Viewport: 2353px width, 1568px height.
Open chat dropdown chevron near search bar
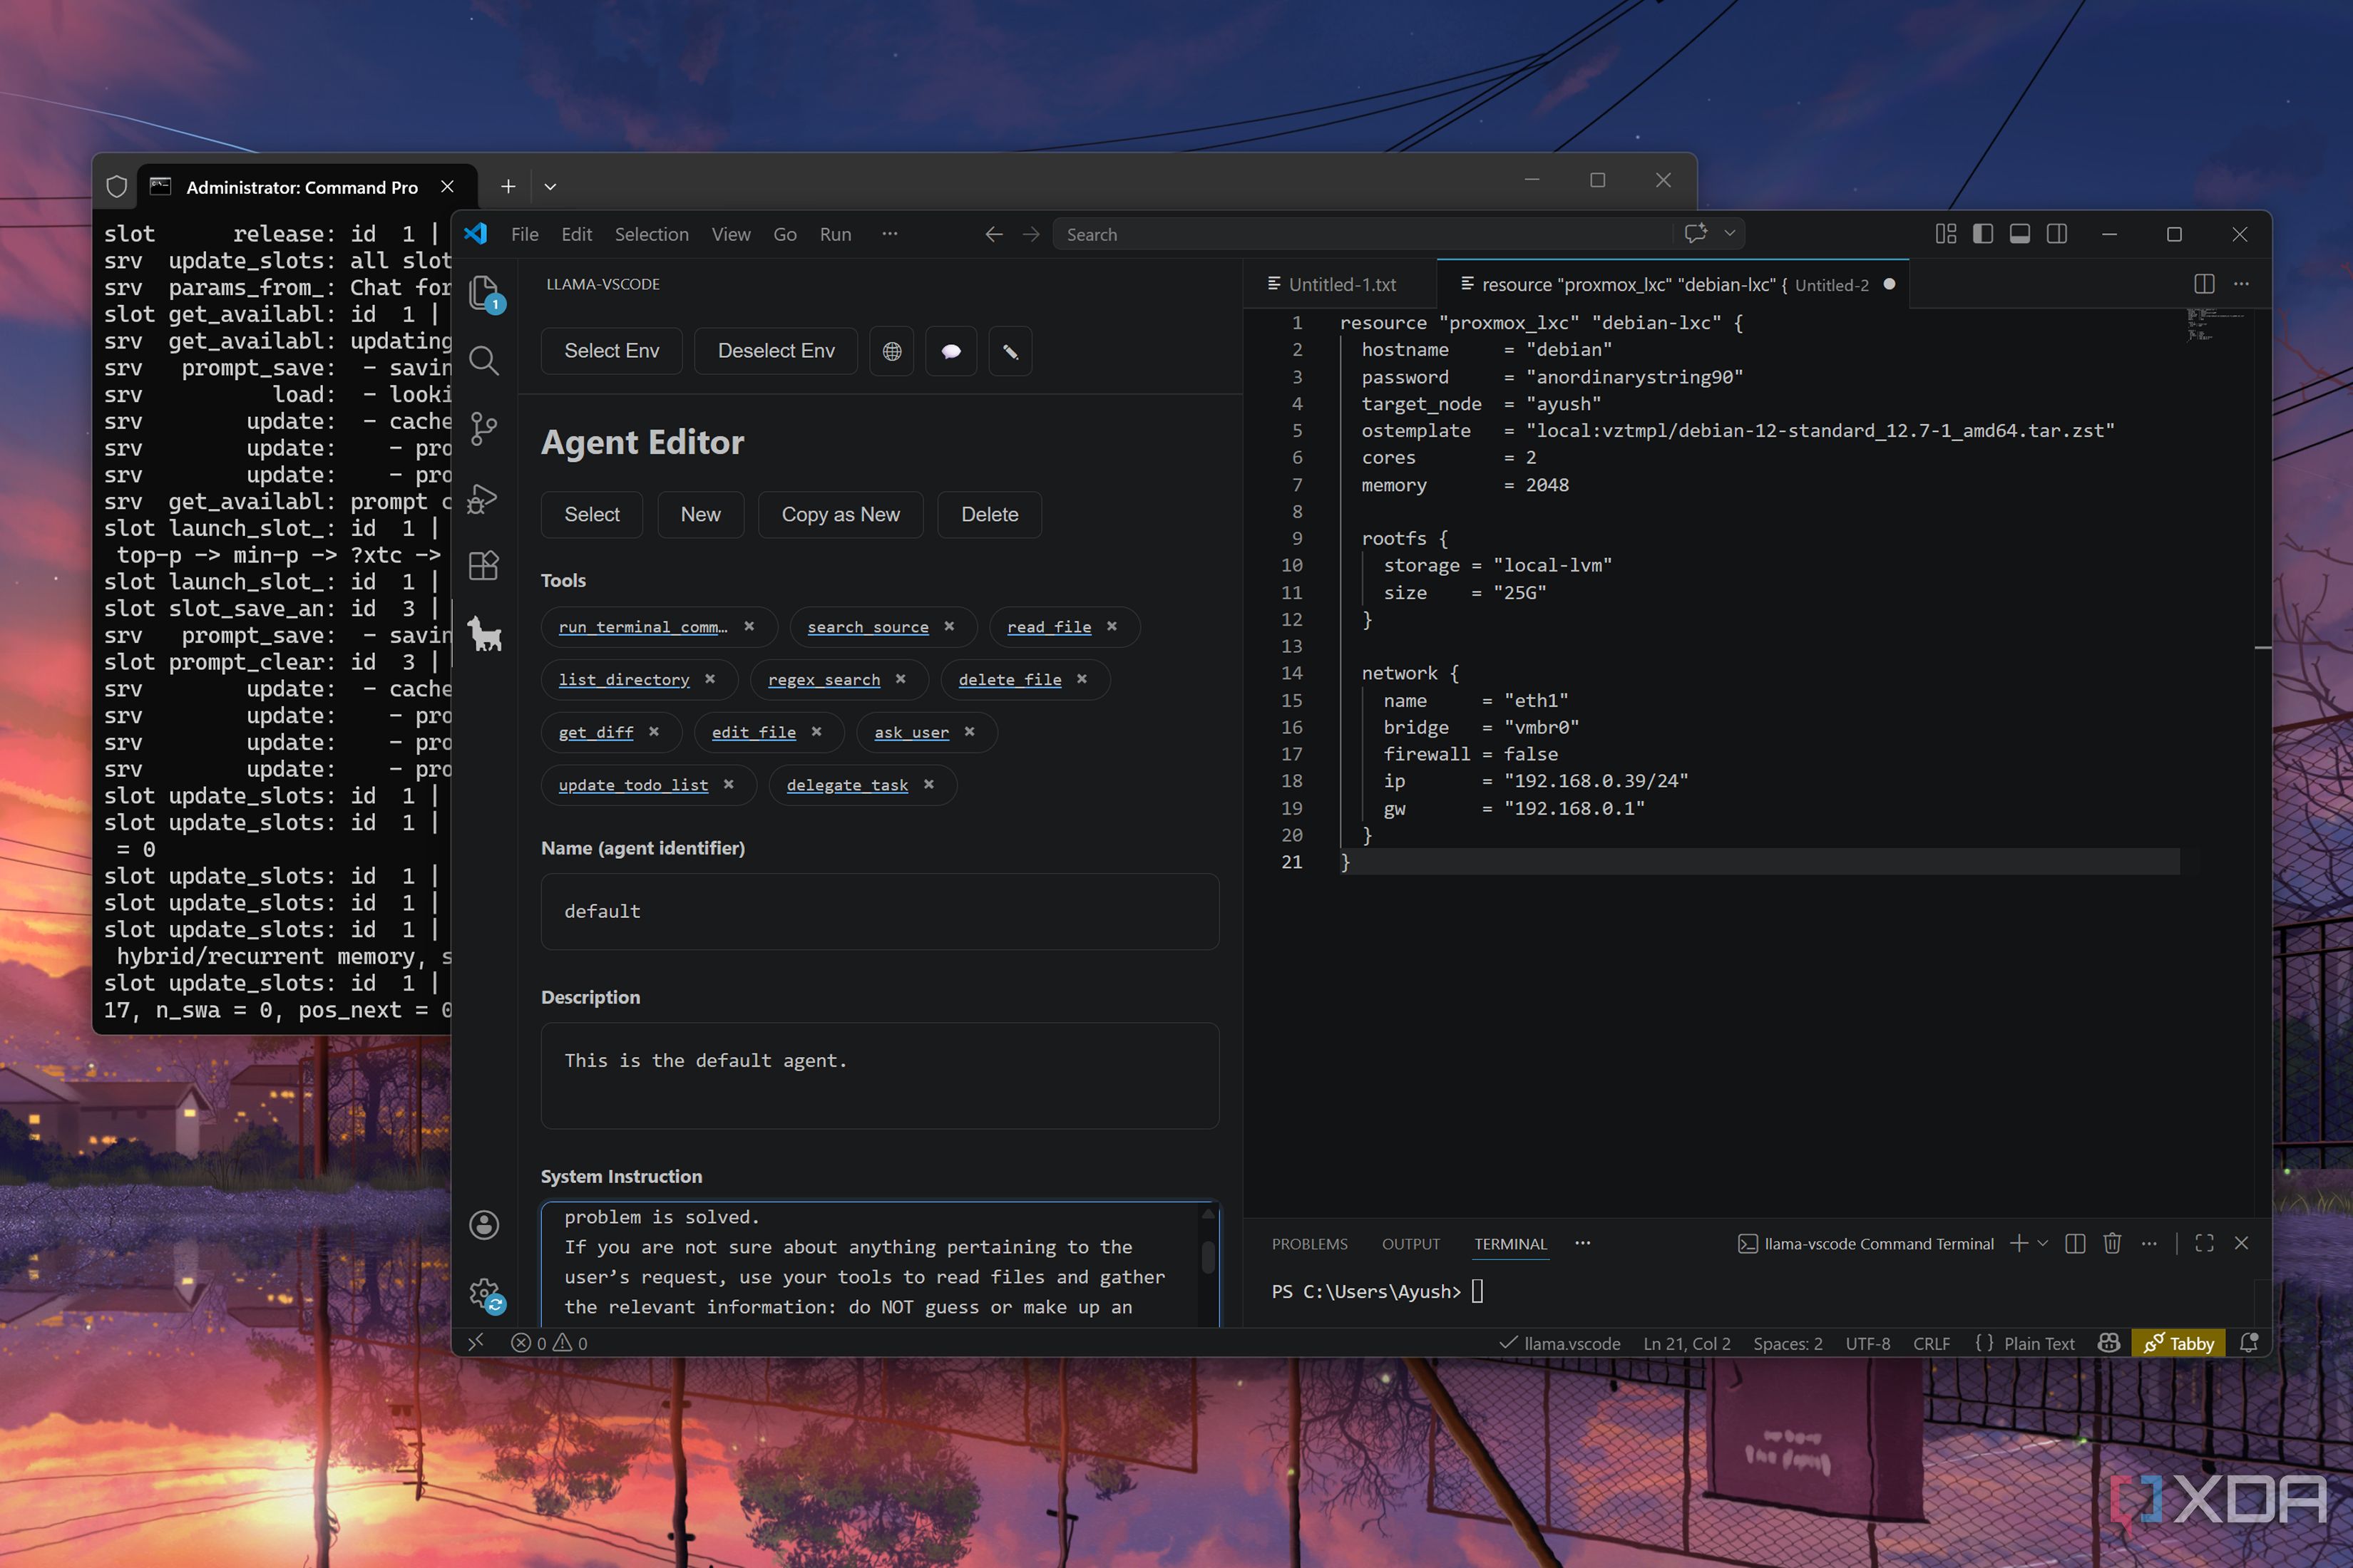pos(1730,233)
